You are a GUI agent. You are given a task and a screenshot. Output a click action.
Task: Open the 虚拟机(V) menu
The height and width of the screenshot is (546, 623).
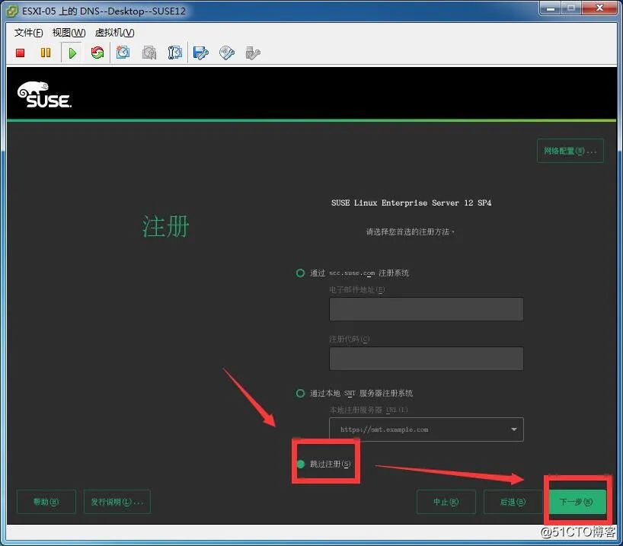click(x=115, y=33)
